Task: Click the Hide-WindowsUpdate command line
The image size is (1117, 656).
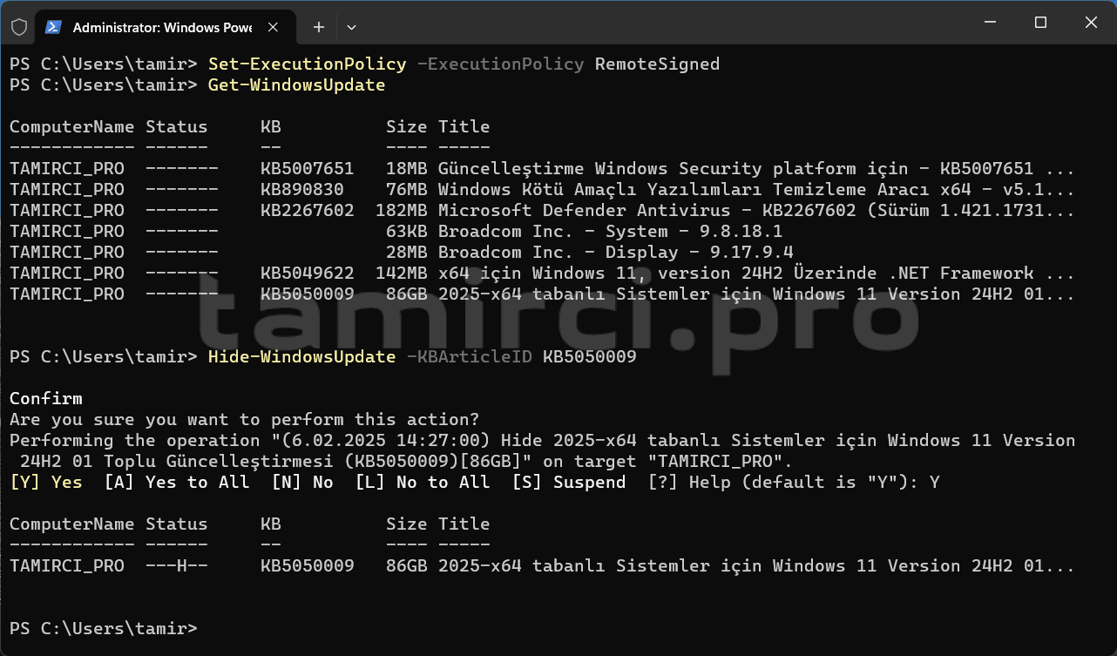Action: 302,356
